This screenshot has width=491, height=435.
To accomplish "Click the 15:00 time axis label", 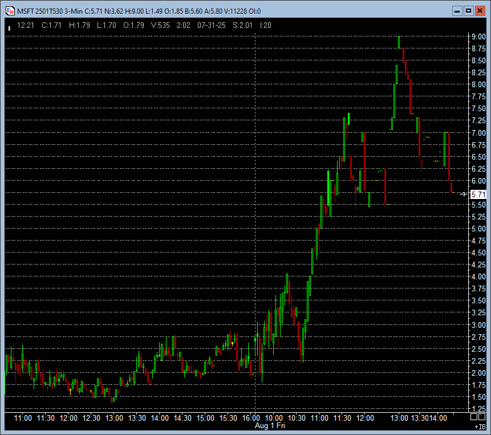I will click(205, 418).
